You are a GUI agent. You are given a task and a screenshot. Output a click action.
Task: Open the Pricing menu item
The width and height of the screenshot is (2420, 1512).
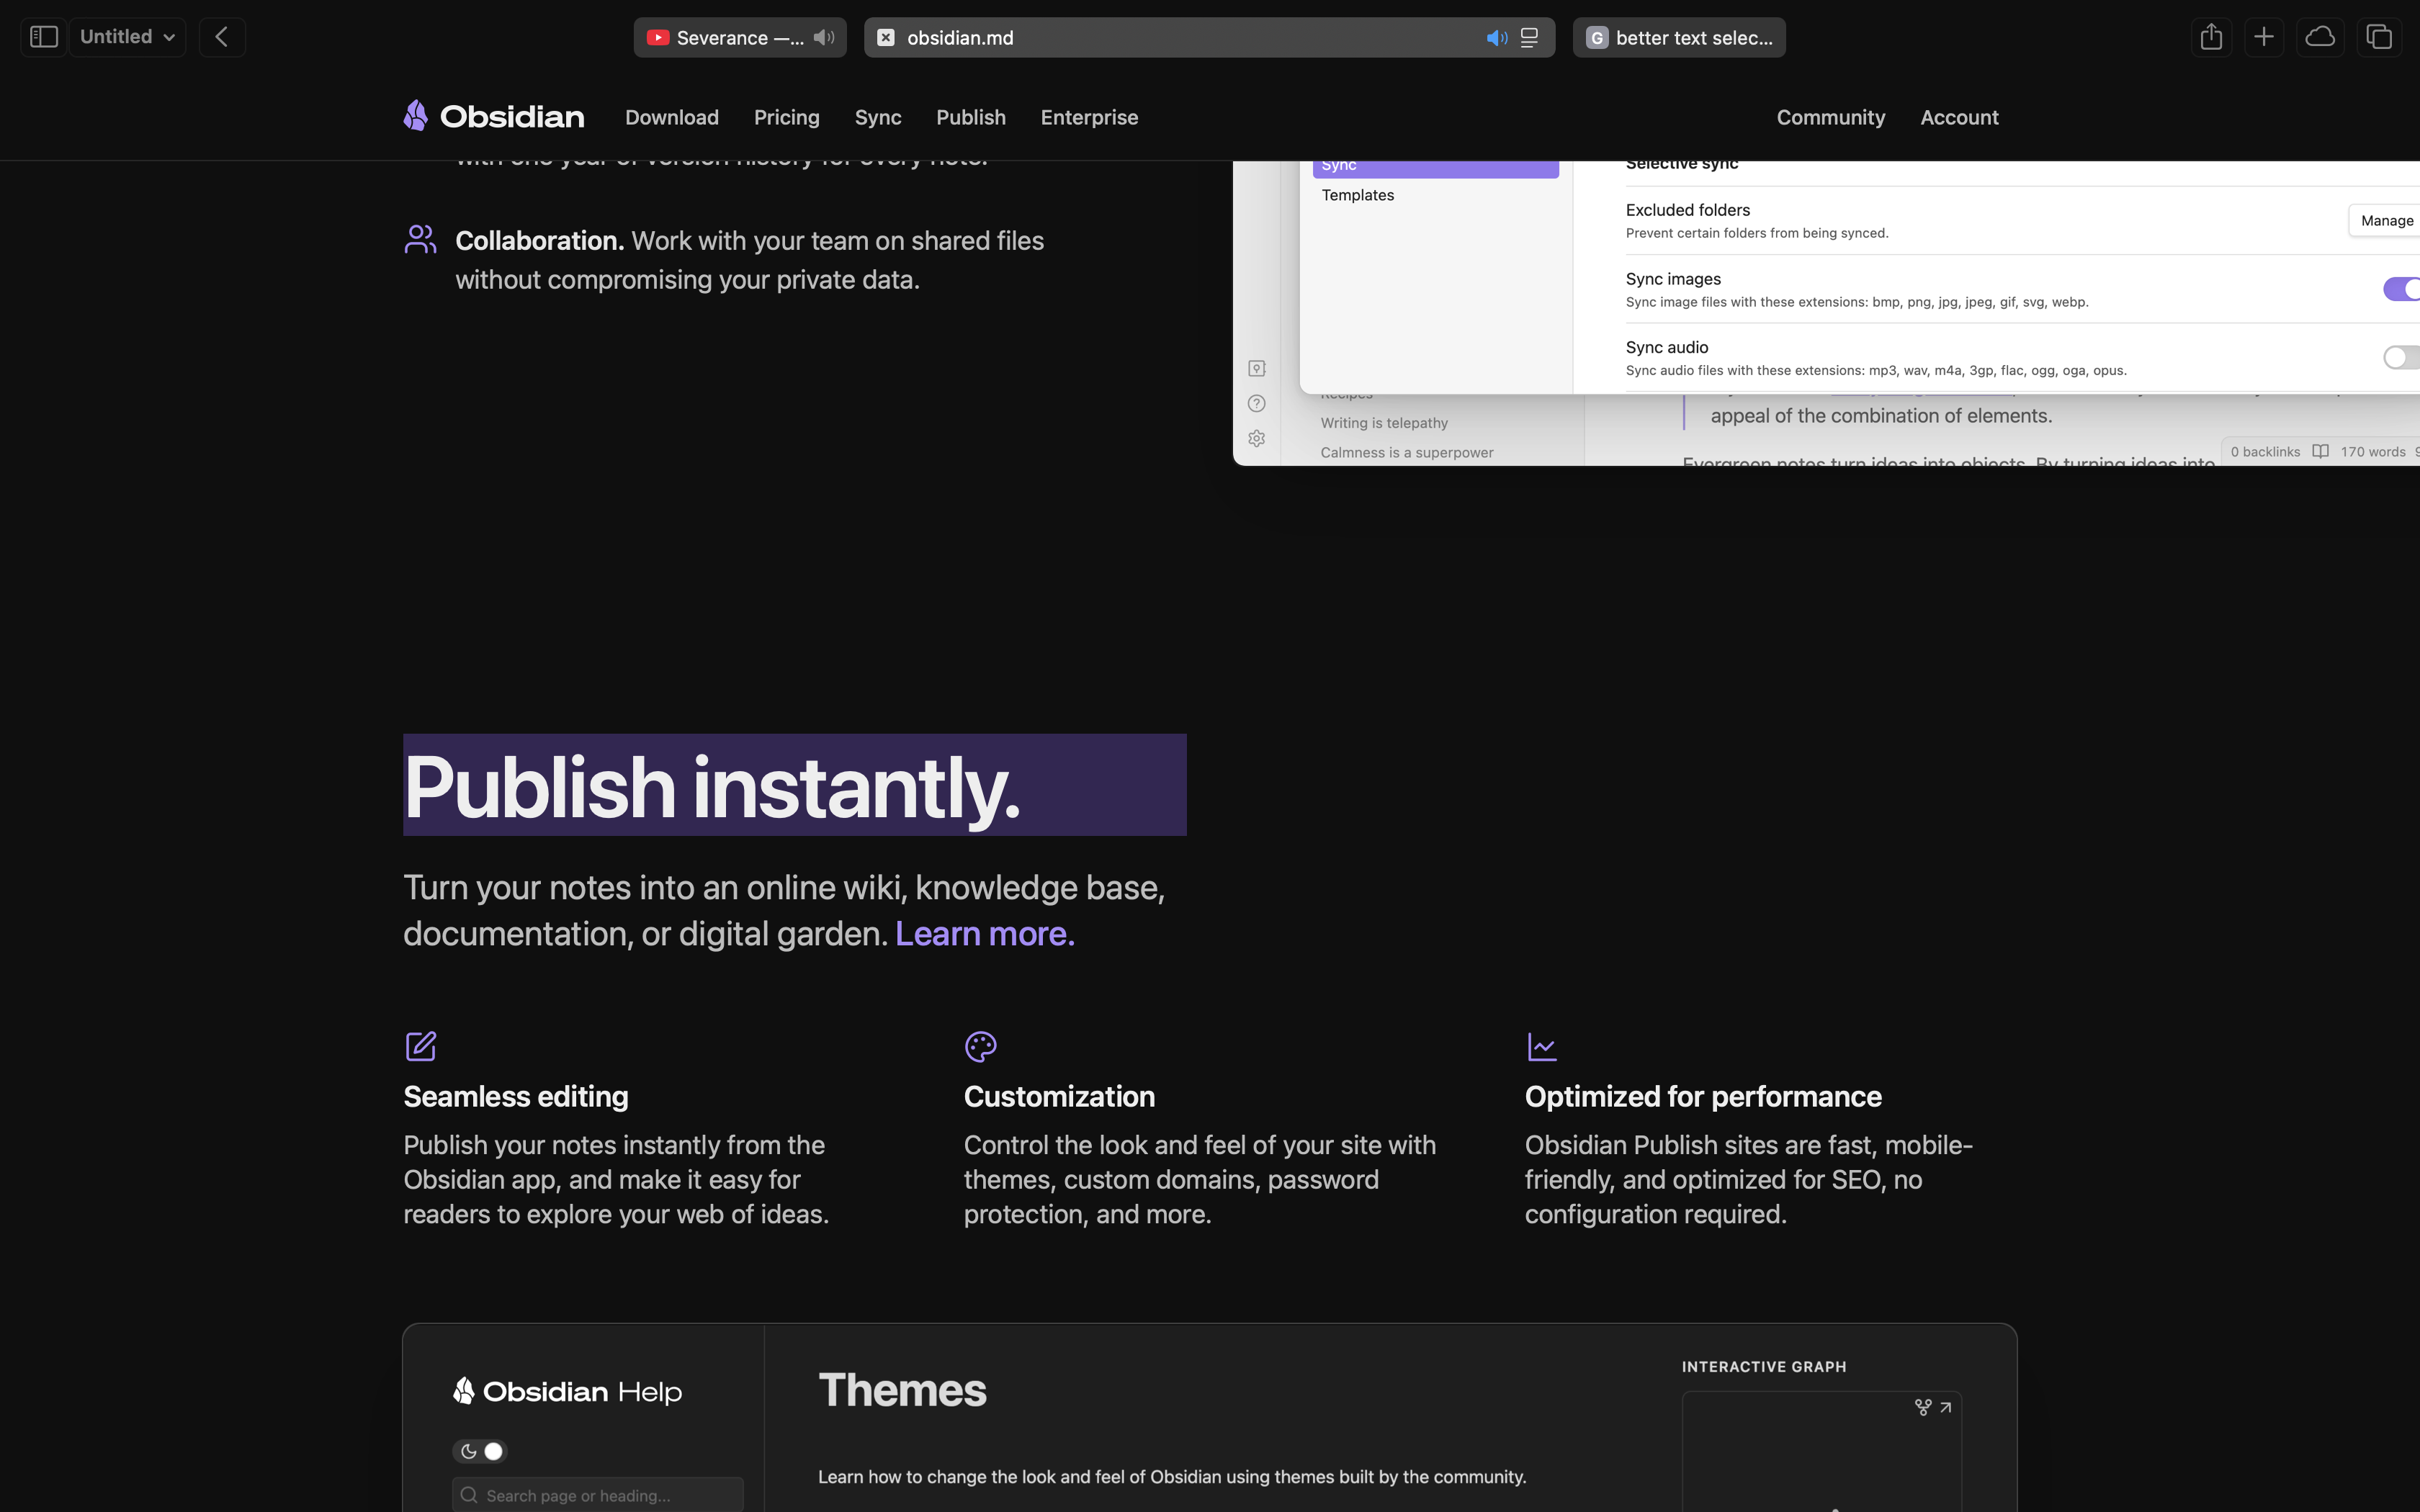(786, 117)
